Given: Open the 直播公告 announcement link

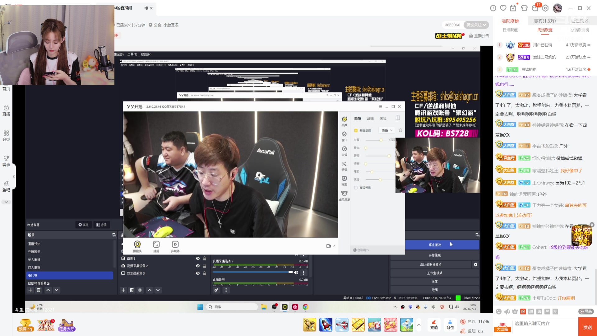Looking at the screenshot, I should pos(479,36).
